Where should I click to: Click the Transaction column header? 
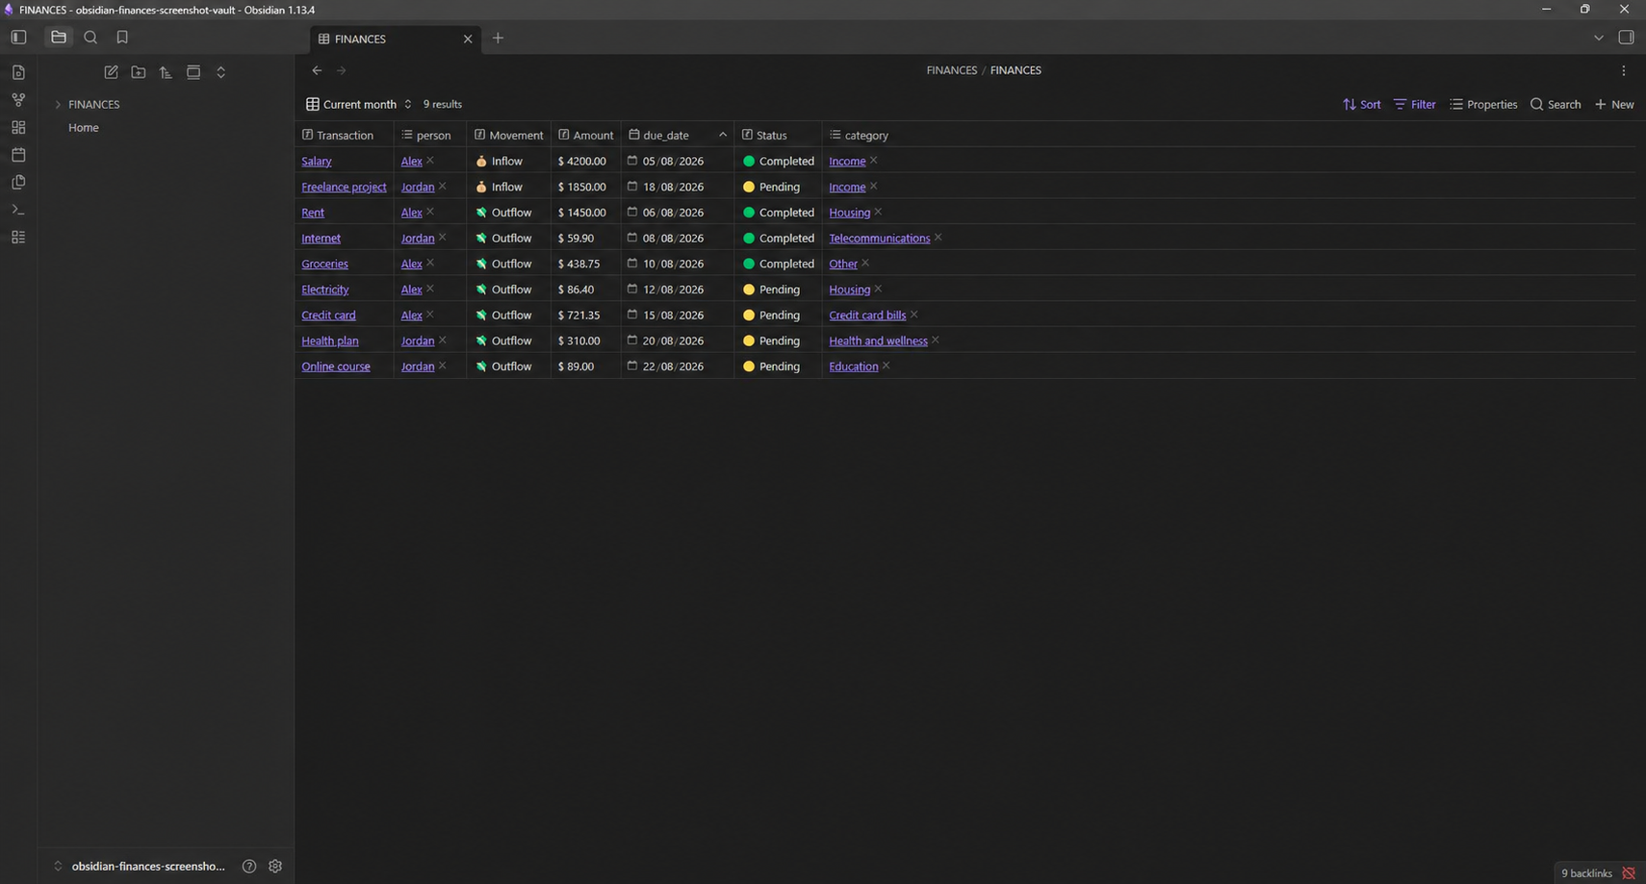point(345,136)
